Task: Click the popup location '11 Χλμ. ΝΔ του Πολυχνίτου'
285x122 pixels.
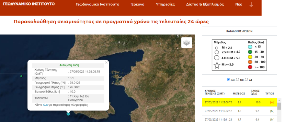Action: (x=79, y=98)
